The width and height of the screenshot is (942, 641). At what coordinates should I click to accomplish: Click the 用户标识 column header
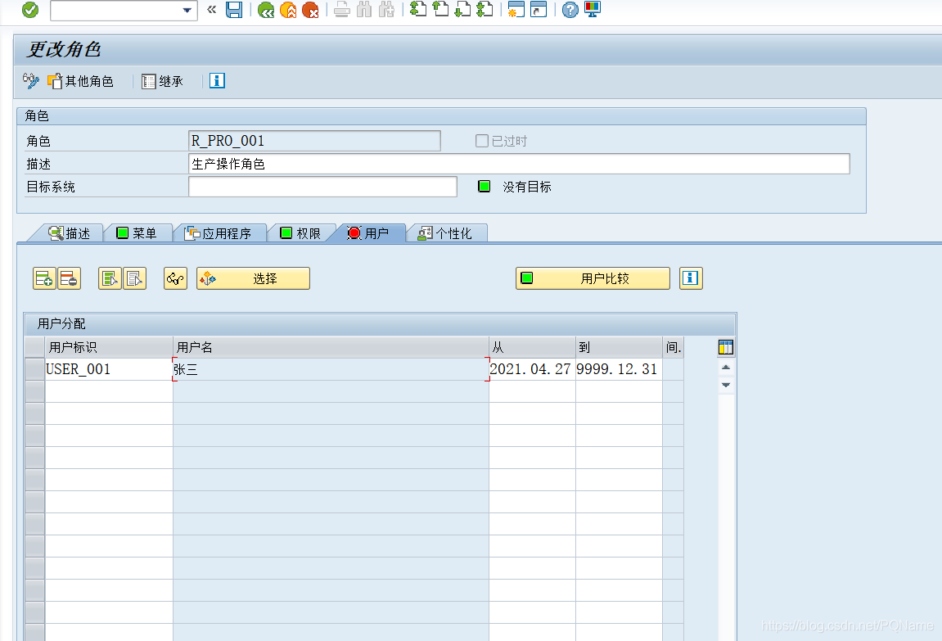109,347
